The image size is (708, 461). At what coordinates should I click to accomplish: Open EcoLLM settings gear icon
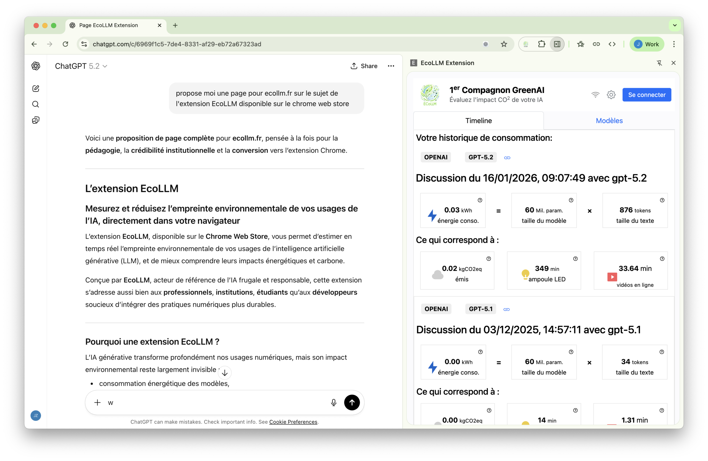[x=611, y=95]
